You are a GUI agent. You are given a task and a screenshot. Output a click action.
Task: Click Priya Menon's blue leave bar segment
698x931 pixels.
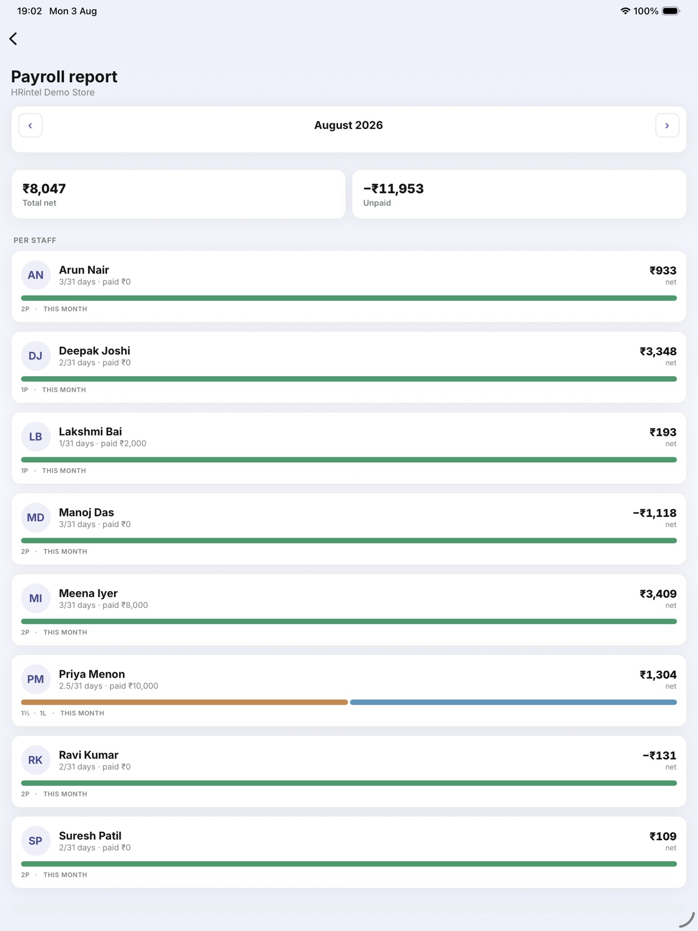513,702
